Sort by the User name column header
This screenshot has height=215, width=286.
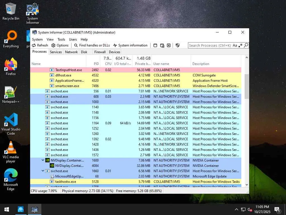point(171,61)
